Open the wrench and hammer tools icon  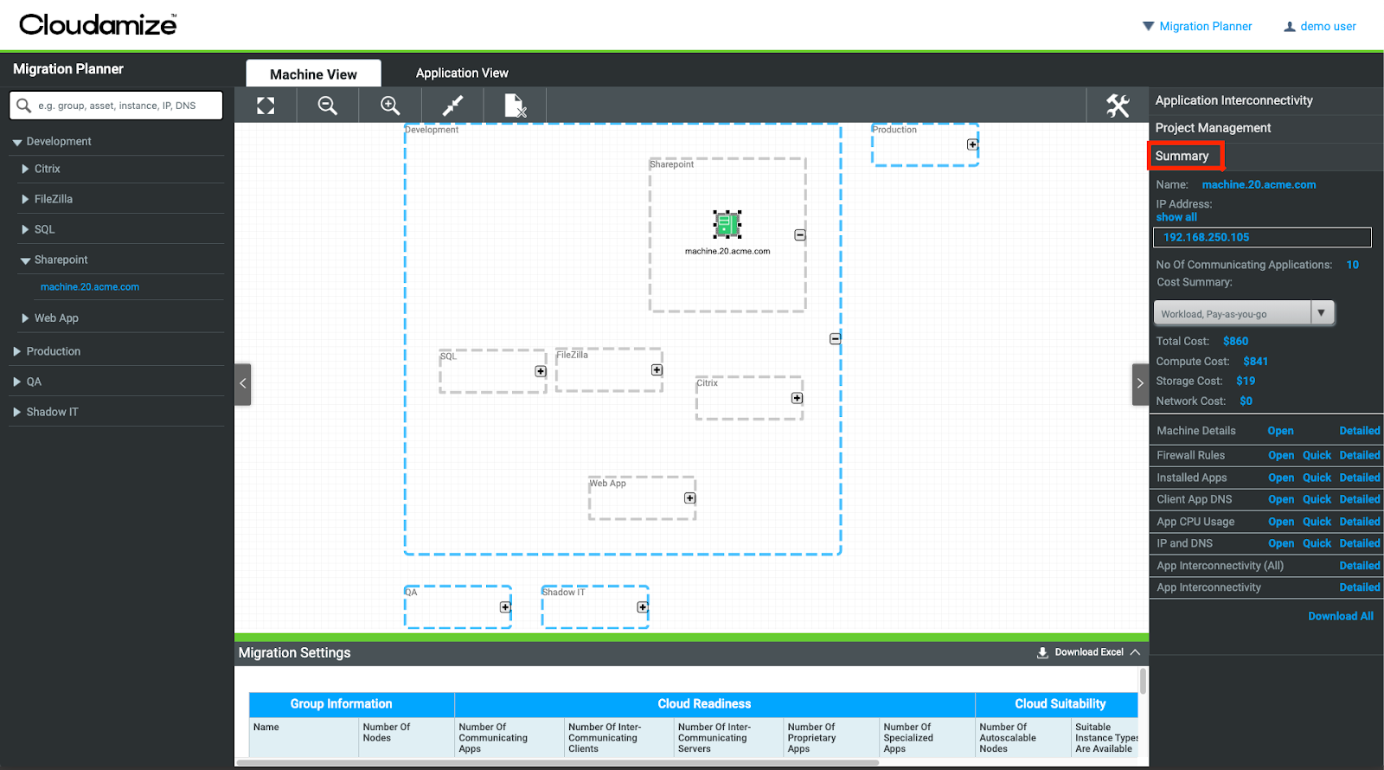pos(1118,106)
